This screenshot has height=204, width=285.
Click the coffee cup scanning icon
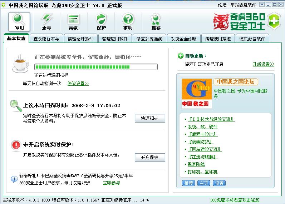tap(20, 64)
